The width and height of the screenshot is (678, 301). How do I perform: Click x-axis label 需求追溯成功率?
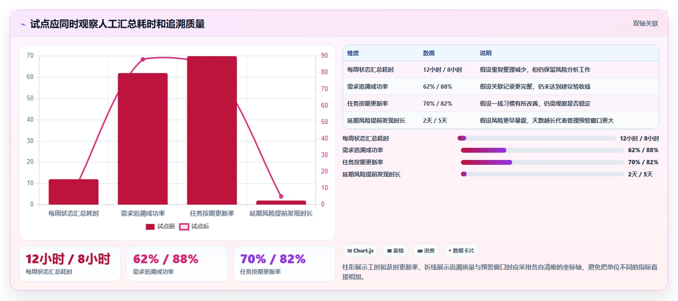142,213
